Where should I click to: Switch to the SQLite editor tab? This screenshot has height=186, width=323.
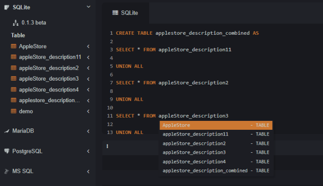(x=125, y=13)
